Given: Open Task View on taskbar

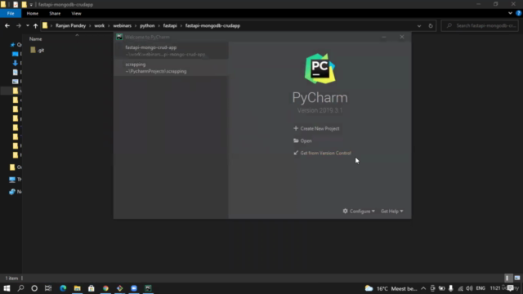Looking at the screenshot, I should (x=48, y=288).
